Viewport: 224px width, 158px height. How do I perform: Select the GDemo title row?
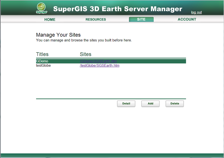coord(111,61)
